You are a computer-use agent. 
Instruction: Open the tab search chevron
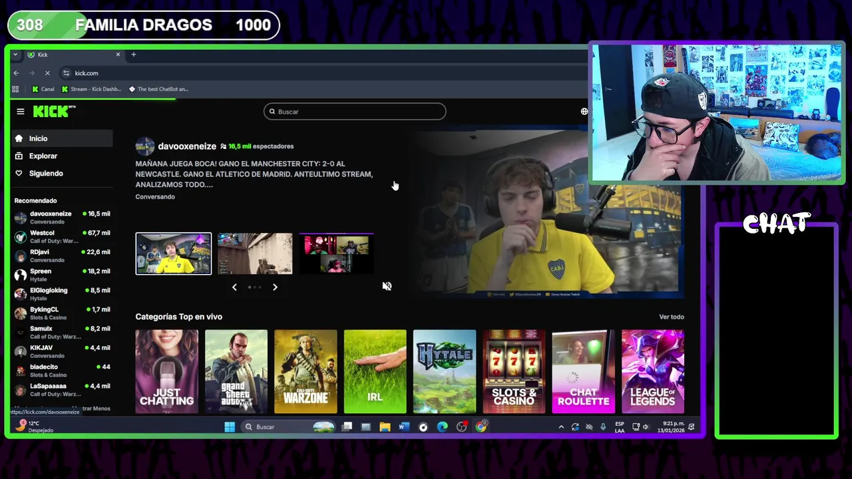(x=15, y=55)
